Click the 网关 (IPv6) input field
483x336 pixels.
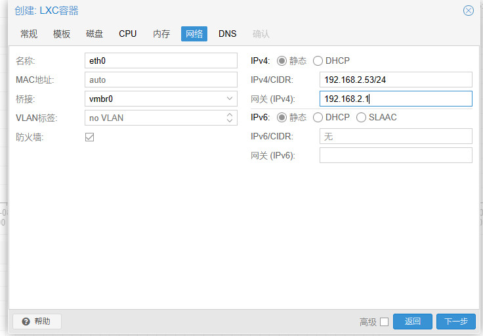point(396,155)
